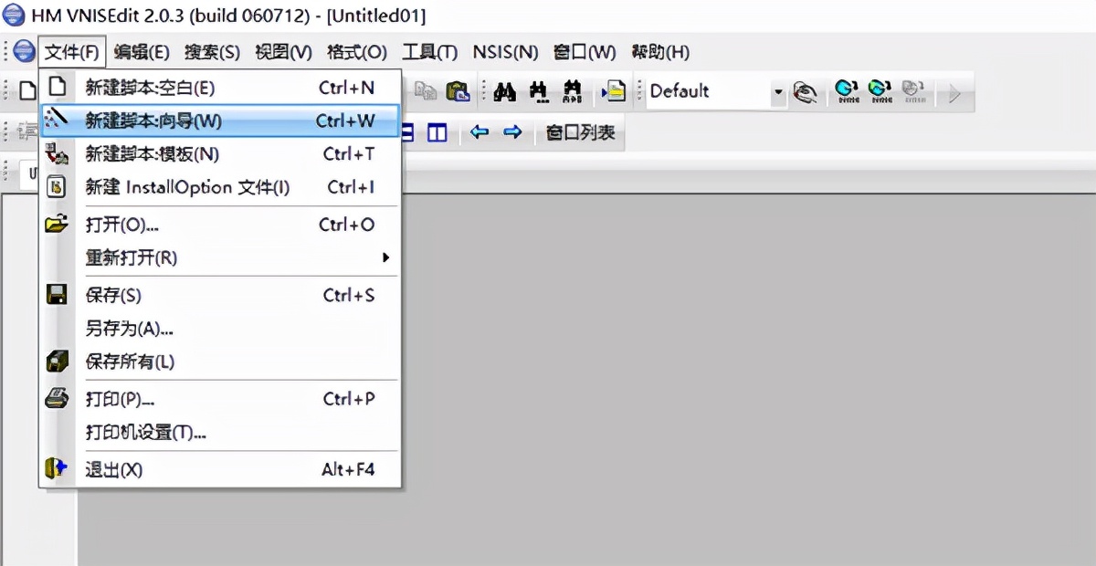Open the 搜索(S) menu
Screen dimensions: 1096x566
pos(212,51)
